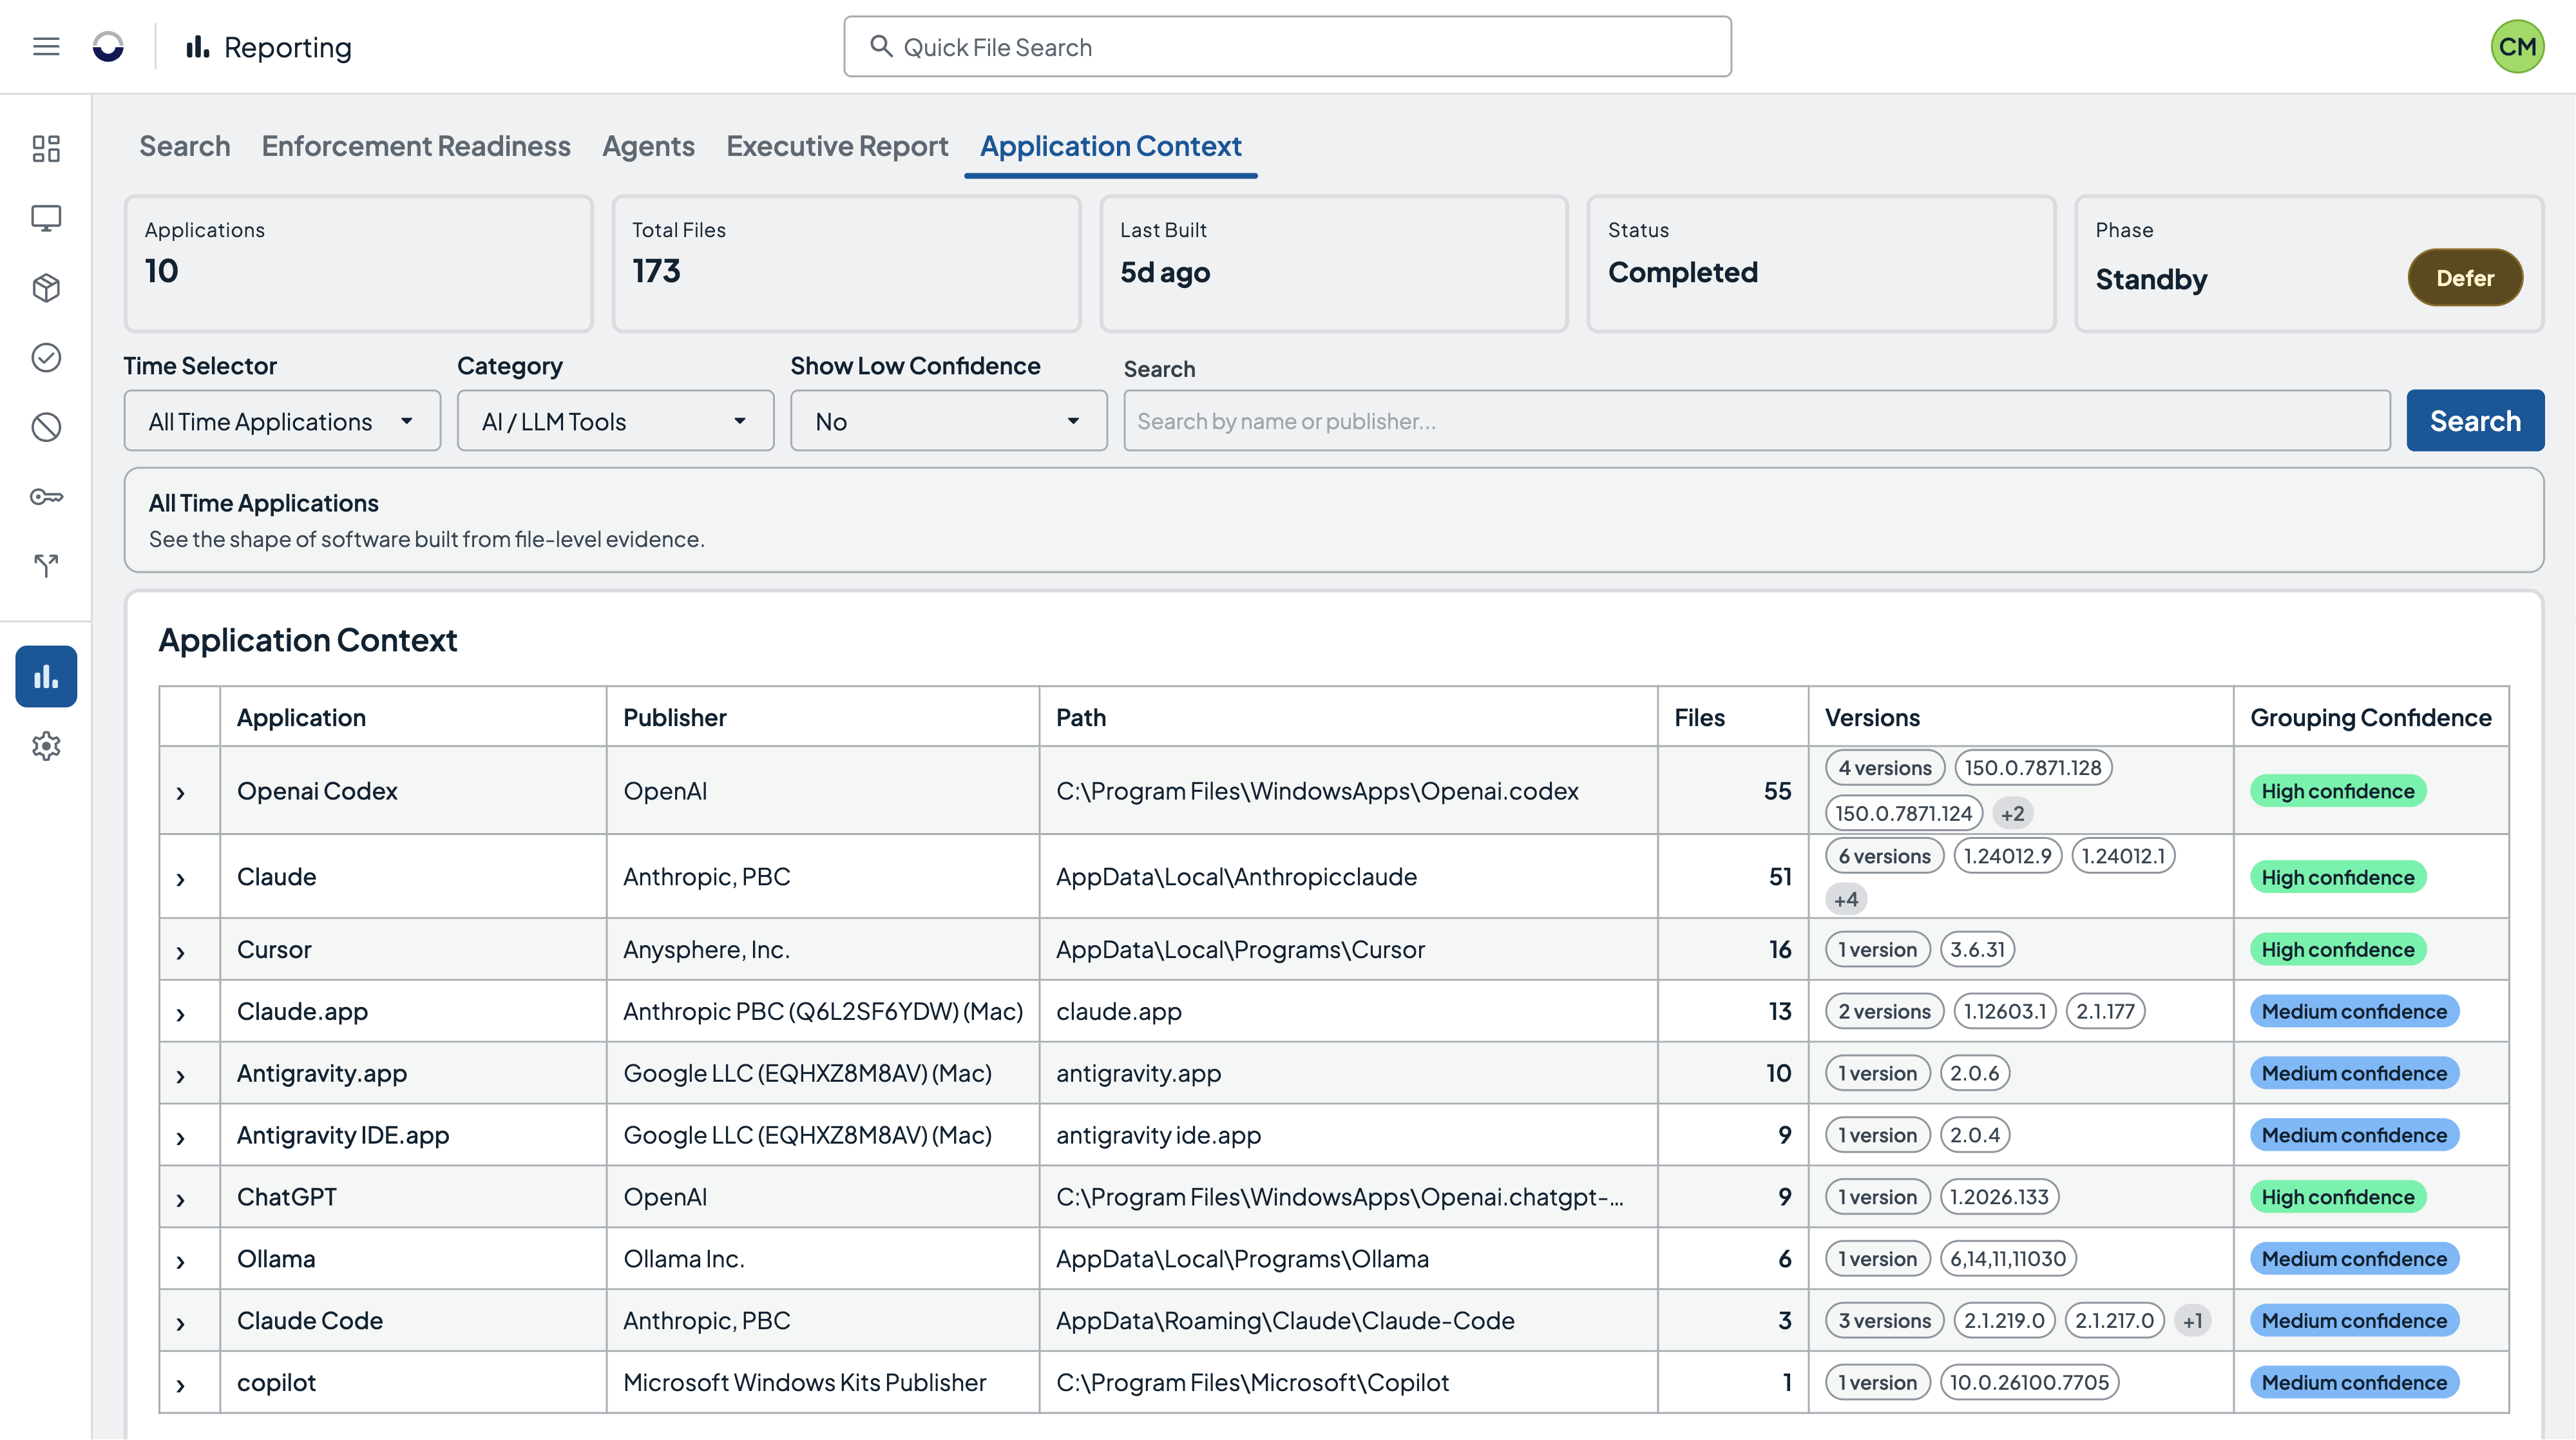2576x1440 pixels.
Task: Open the hamburger navigation menu
Action: [x=46, y=46]
